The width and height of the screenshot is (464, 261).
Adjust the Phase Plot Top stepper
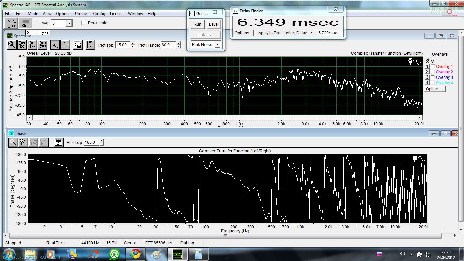[101, 143]
